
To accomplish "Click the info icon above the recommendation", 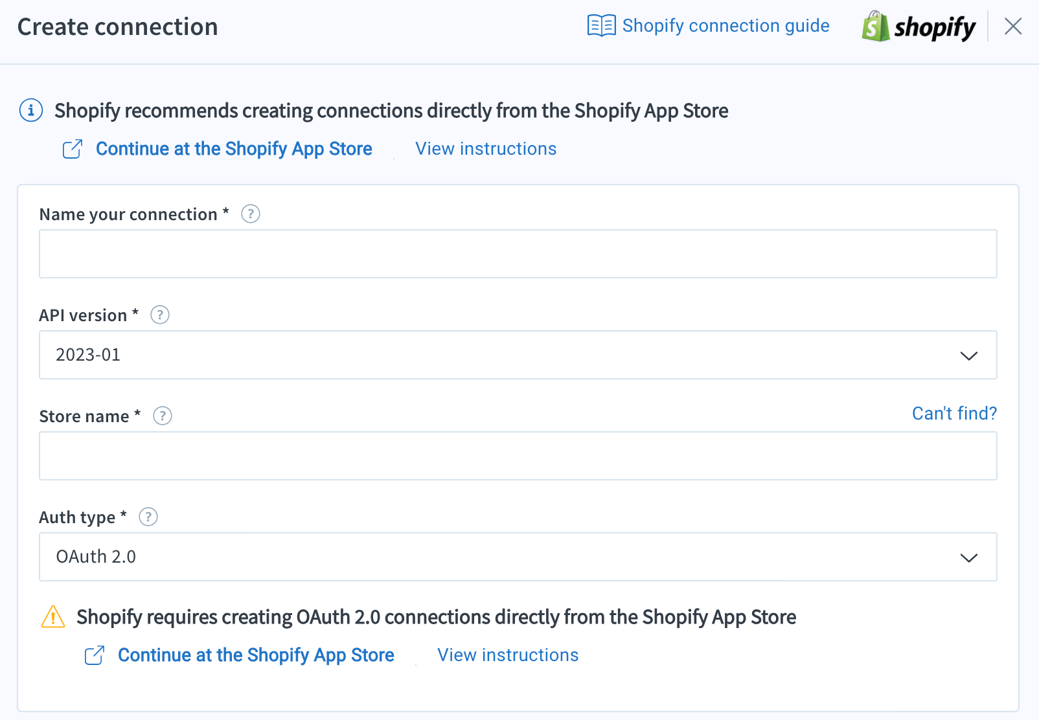I will tap(30, 110).
